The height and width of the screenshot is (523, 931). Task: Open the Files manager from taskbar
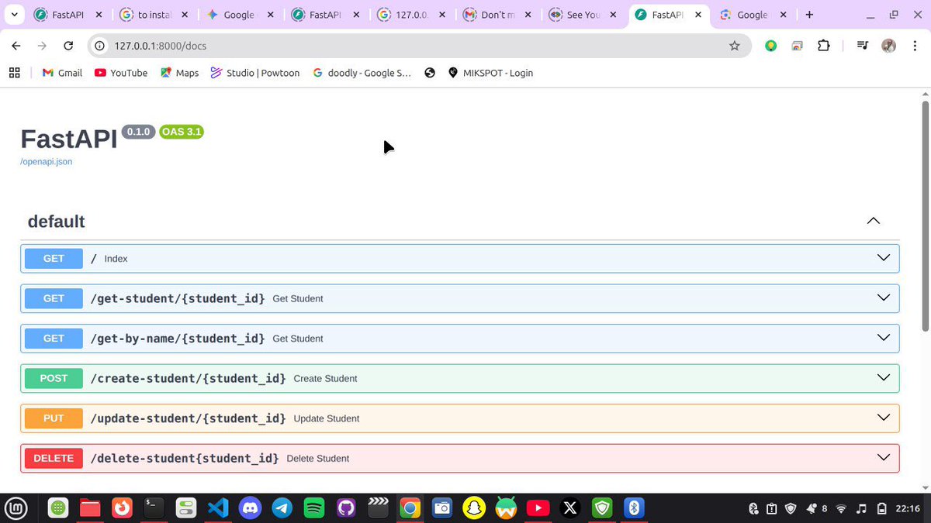pyautogui.click(x=90, y=508)
